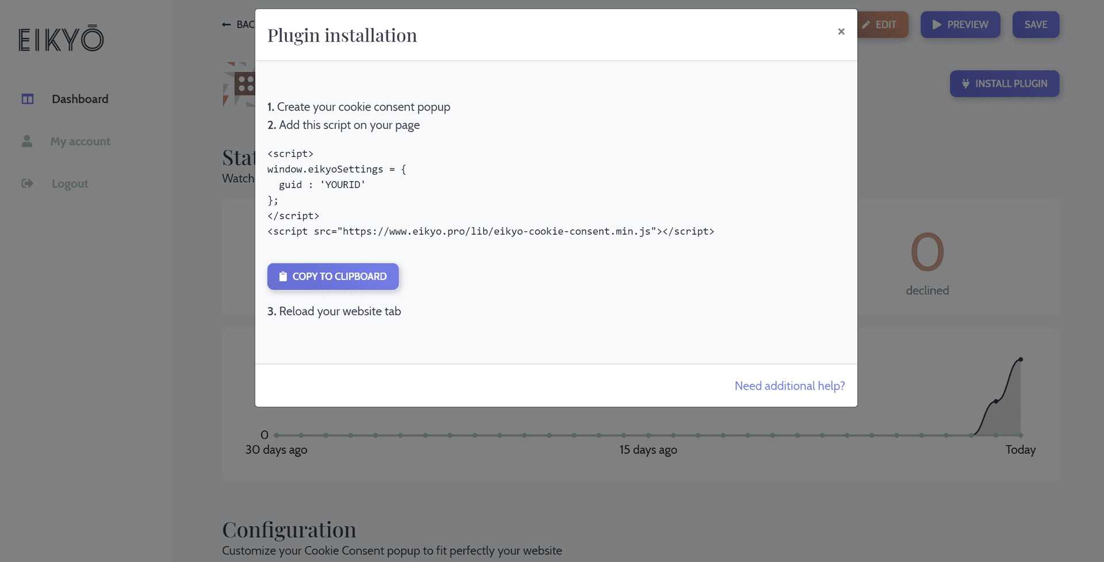Click the 15 days ago axis label
The height and width of the screenshot is (562, 1104).
[x=648, y=450]
